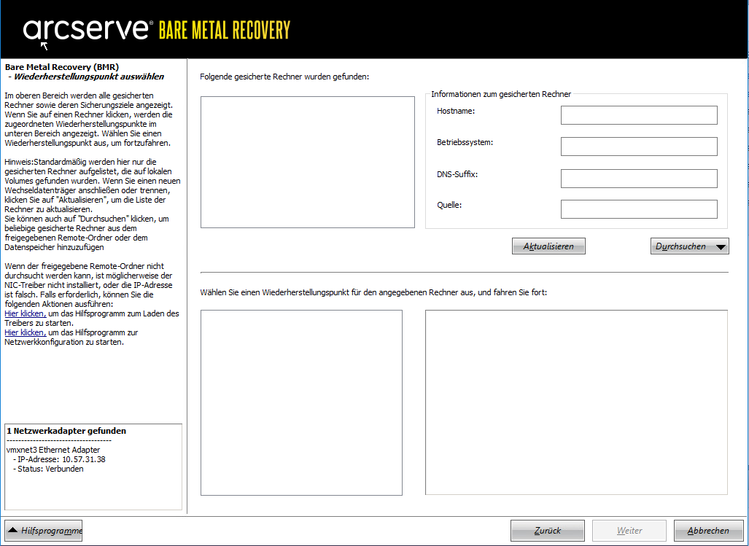Click the link to start Netzwerkkonfiguration utility
Screen dimensions: 749x546
tap(26, 332)
